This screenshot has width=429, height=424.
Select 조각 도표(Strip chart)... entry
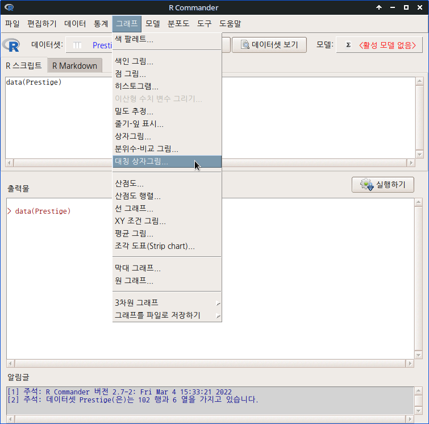pos(167,246)
